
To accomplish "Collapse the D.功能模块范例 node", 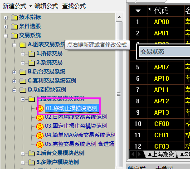I will [14, 90].
